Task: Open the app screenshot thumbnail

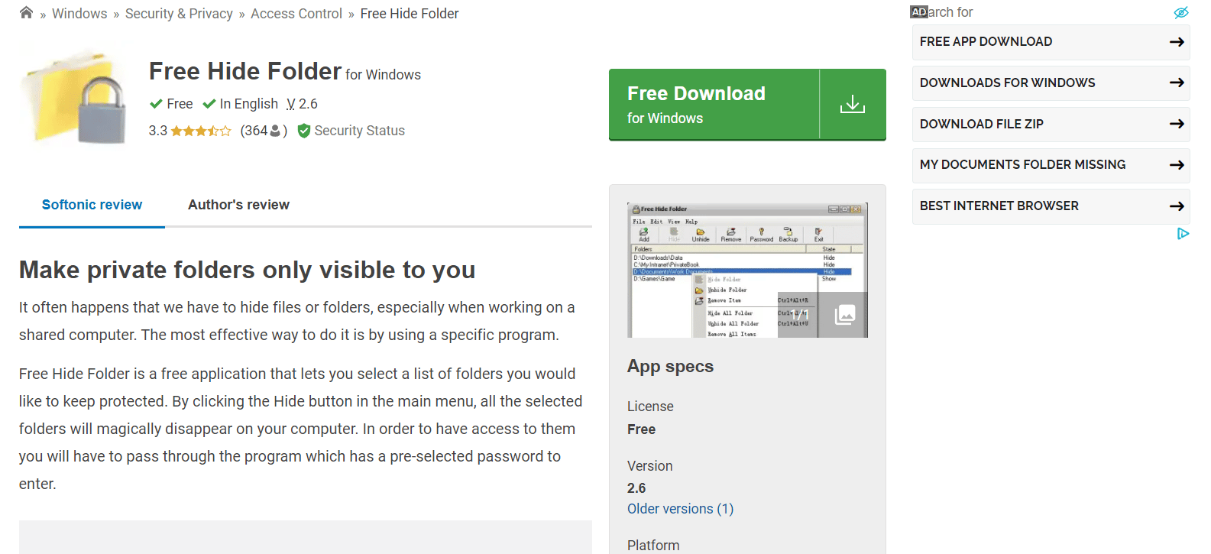Action: pyautogui.click(x=747, y=270)
